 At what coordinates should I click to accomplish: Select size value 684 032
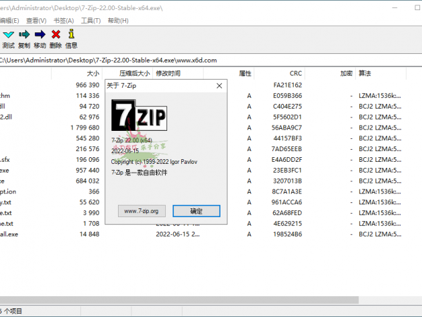pos(88,181)
